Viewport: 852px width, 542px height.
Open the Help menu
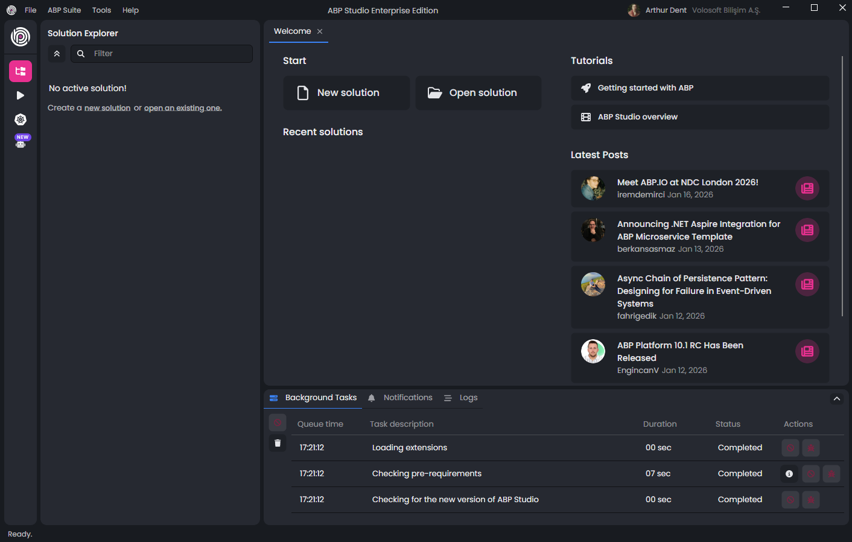point(130,10)
